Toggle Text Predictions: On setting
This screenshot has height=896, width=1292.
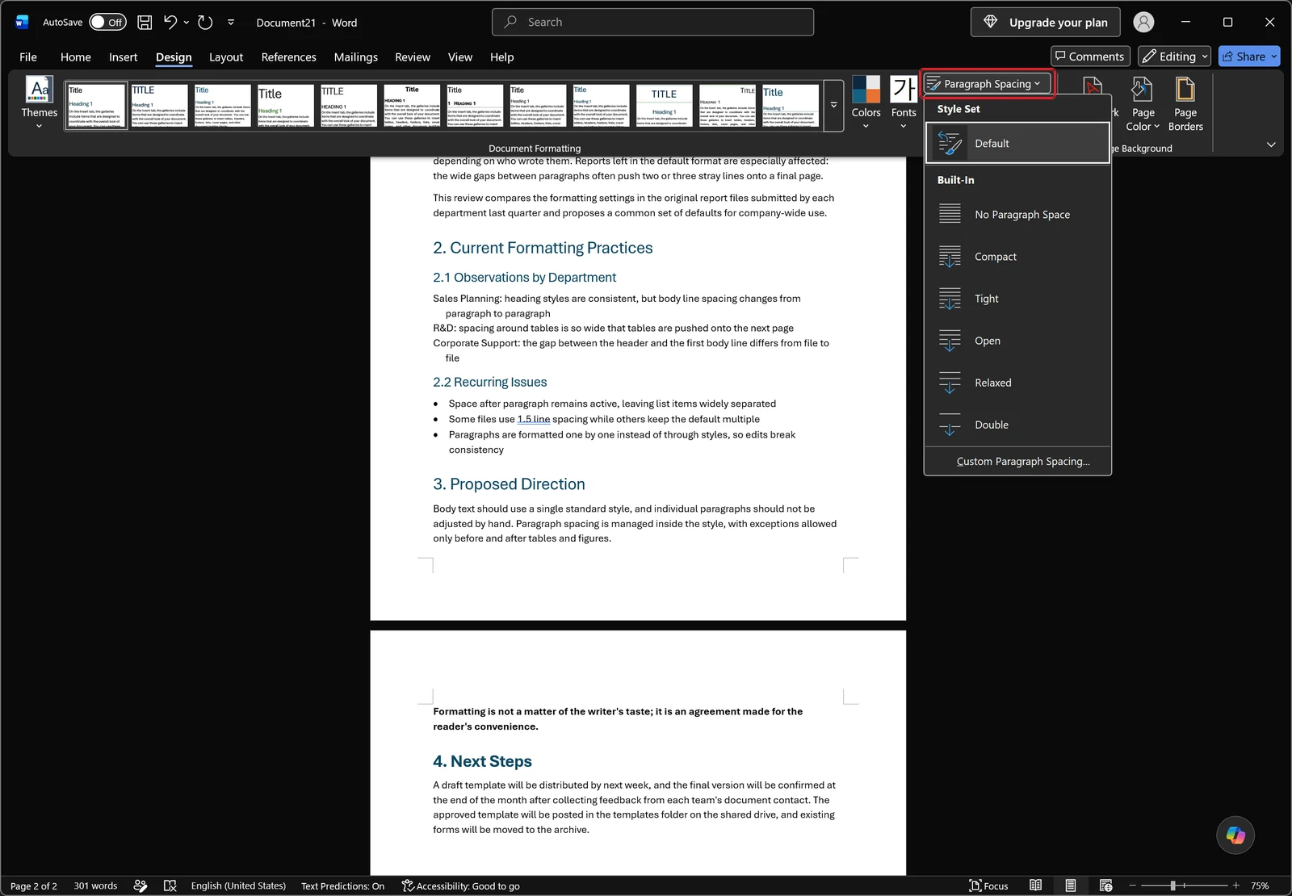(342, 886)
